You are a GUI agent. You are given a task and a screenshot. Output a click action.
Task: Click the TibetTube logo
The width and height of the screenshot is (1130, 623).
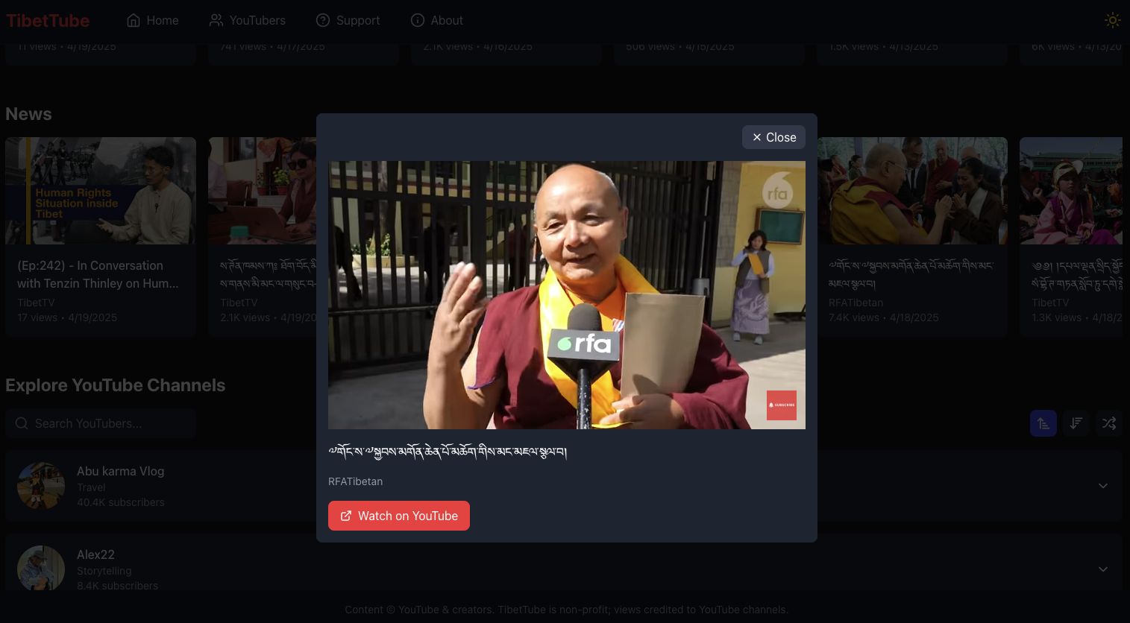pyautogui.click(x=48, y=20)
